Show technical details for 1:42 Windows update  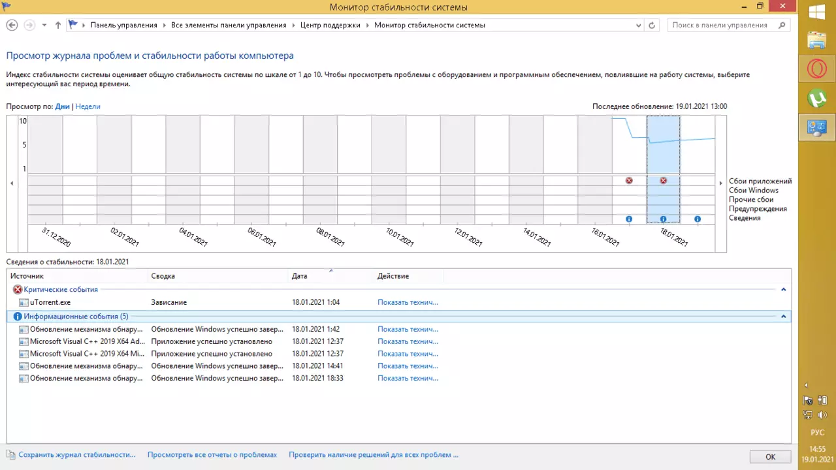pos(408,330)
